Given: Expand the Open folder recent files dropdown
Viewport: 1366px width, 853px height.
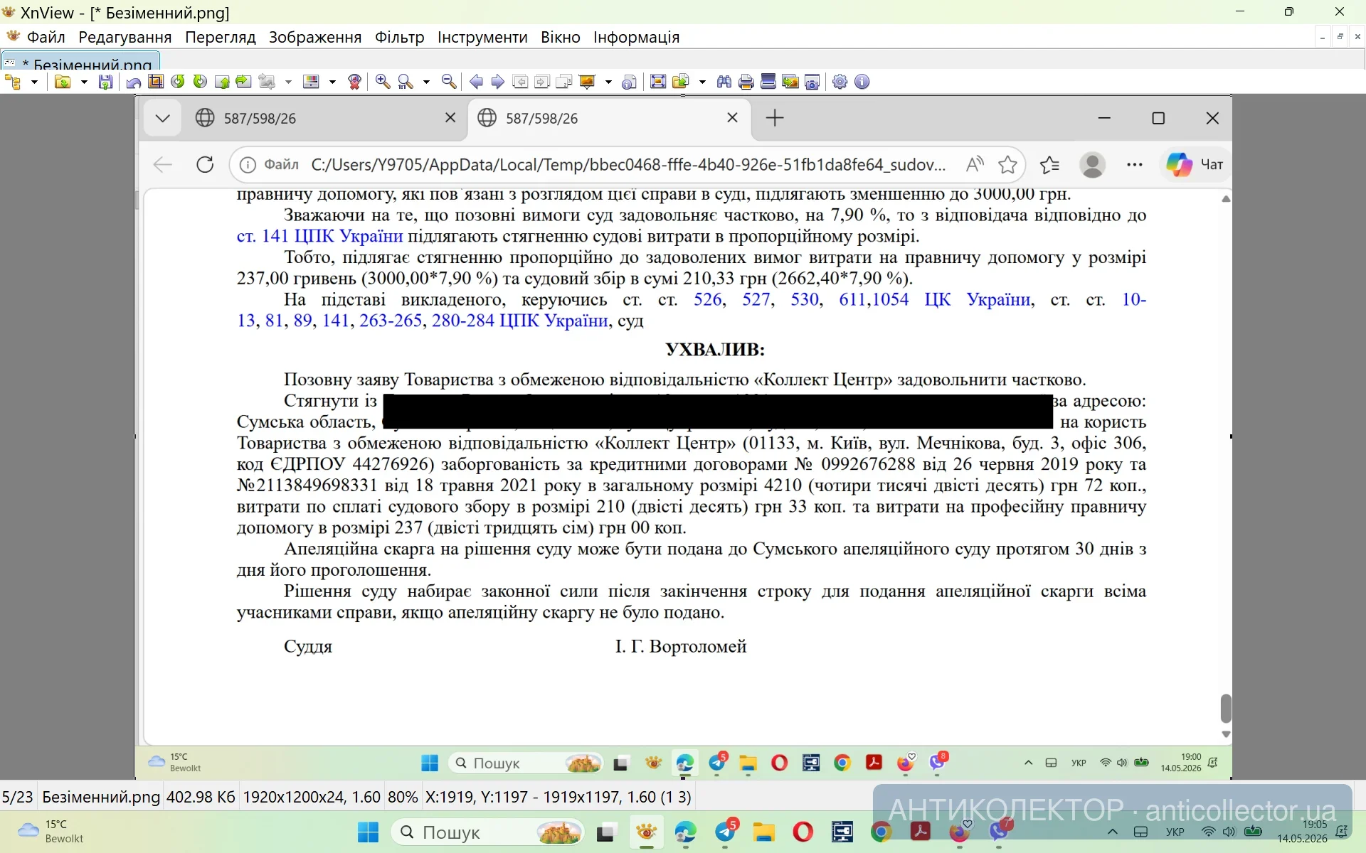Looking at the screenshot, I should (x=84, y=82).
